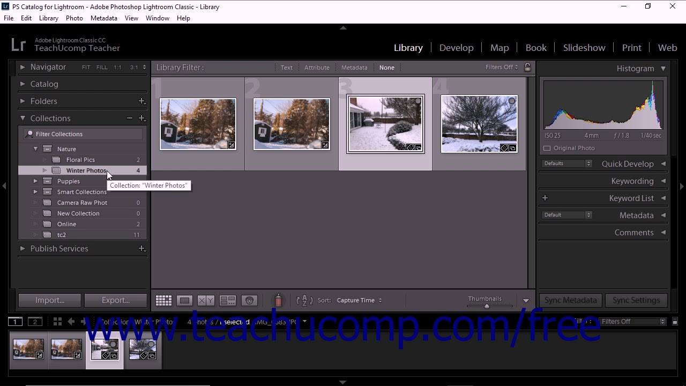Switch to Loupe view
The image size is (686, 386).
coord(184,301)
